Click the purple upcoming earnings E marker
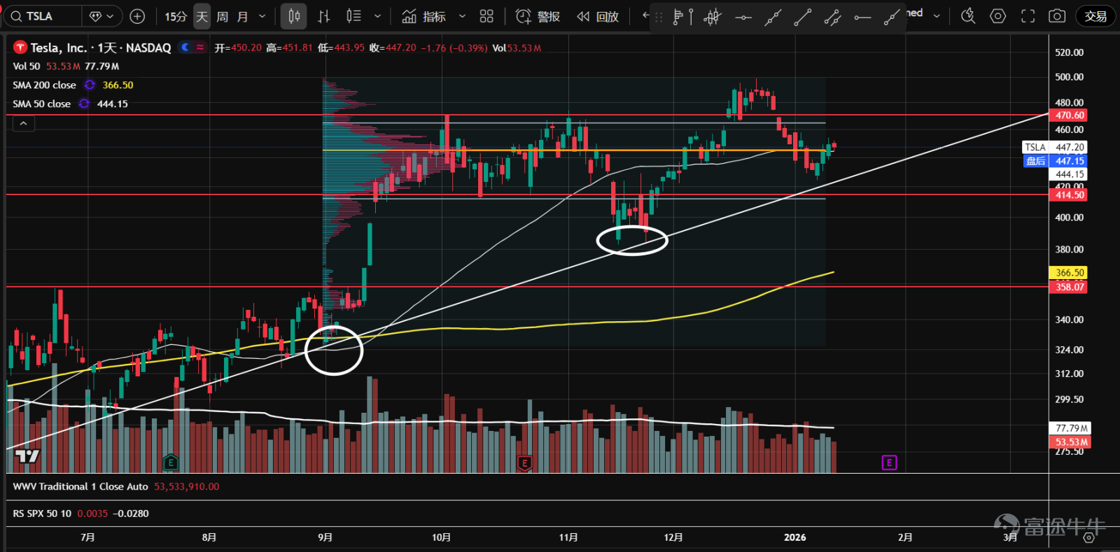 [889, 462]
